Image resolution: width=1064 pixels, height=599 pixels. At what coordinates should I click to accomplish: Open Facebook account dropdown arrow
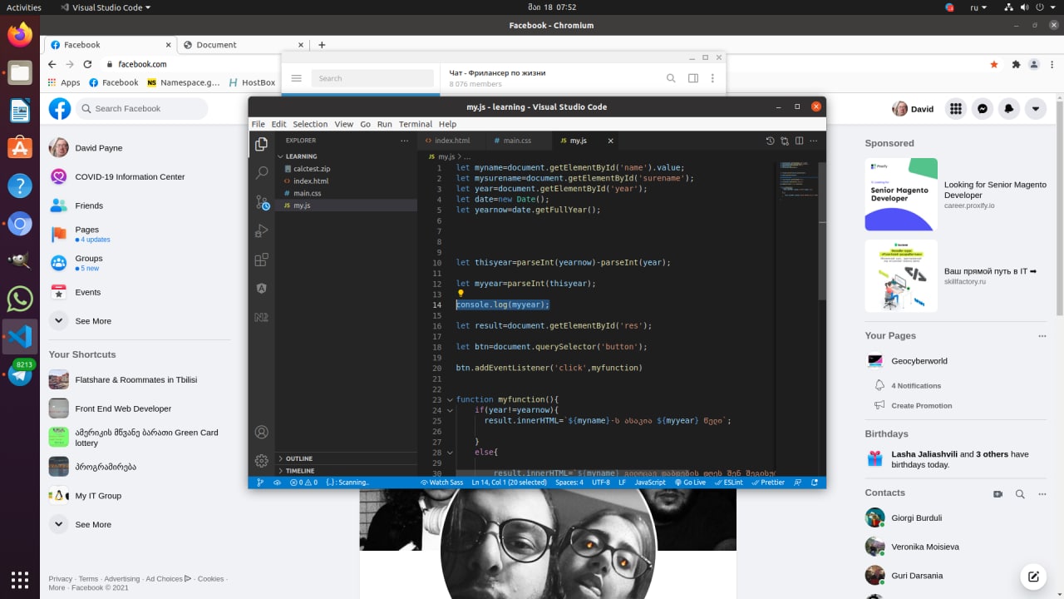1035,109
